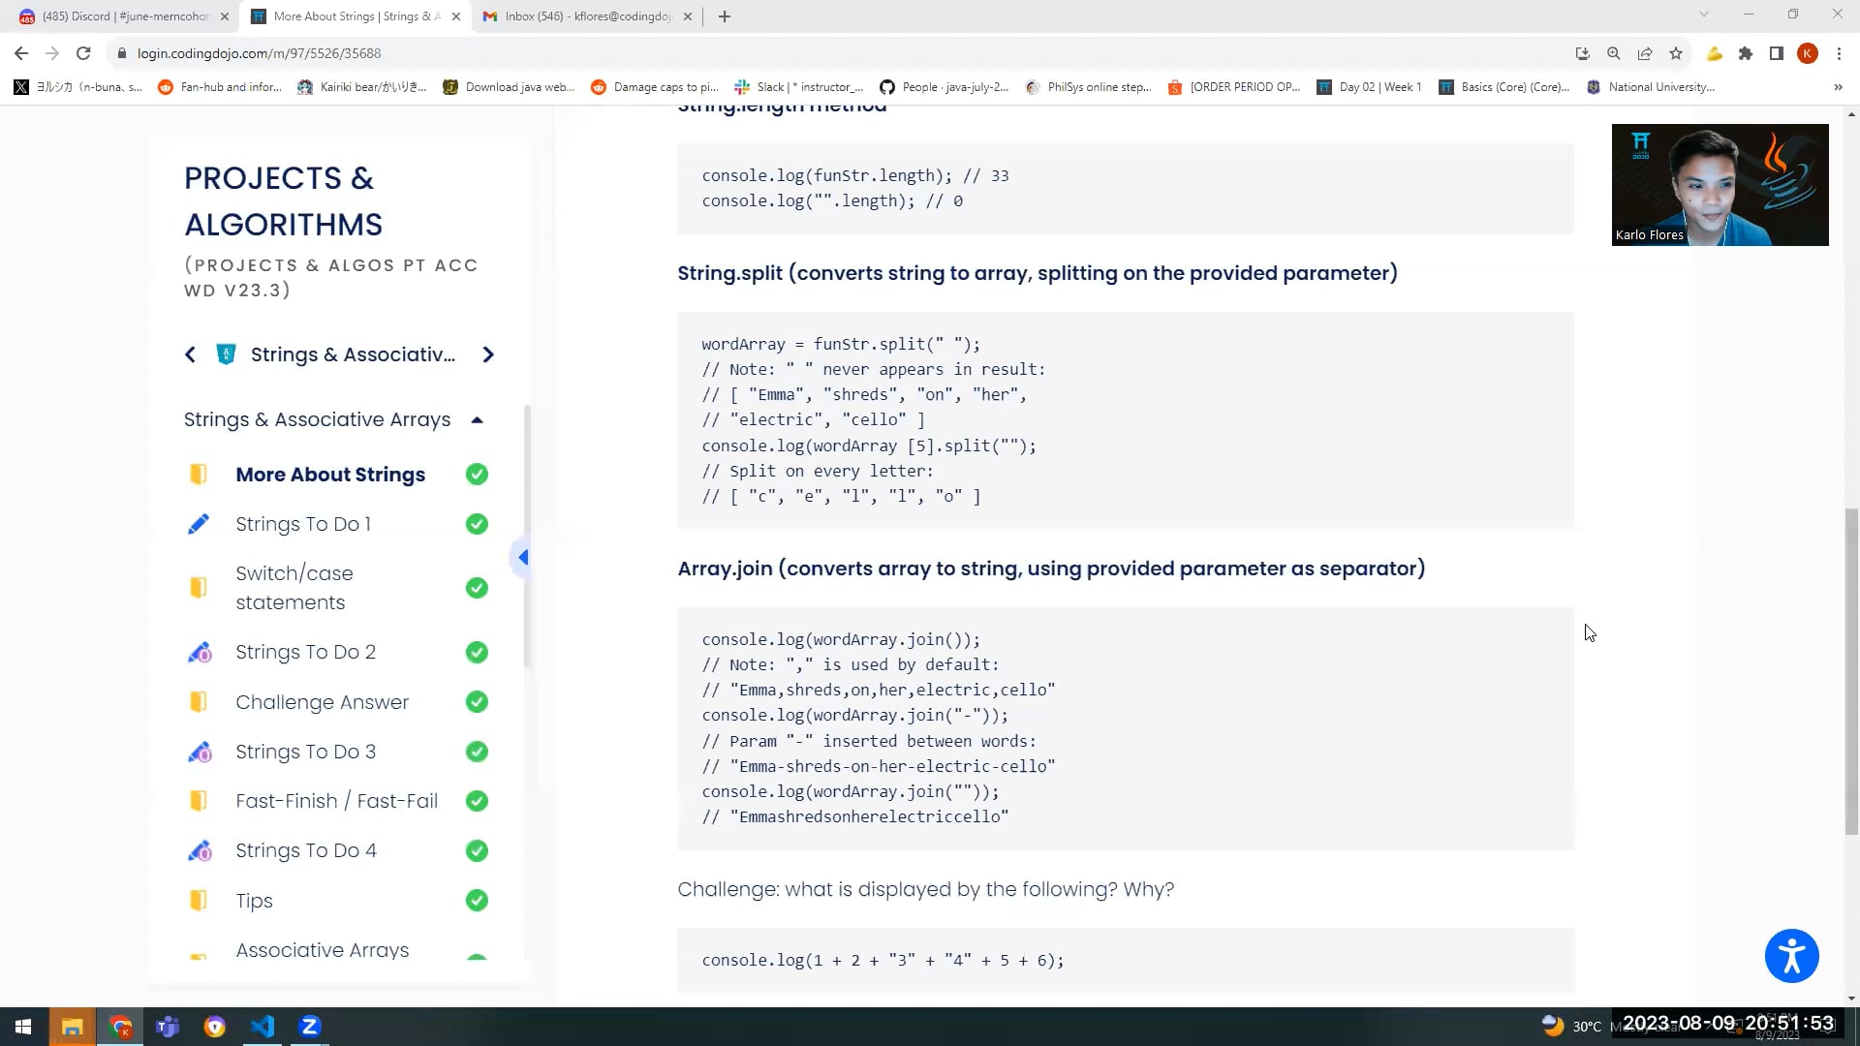Open Visual Studio Code from the taskbar

263,1027
